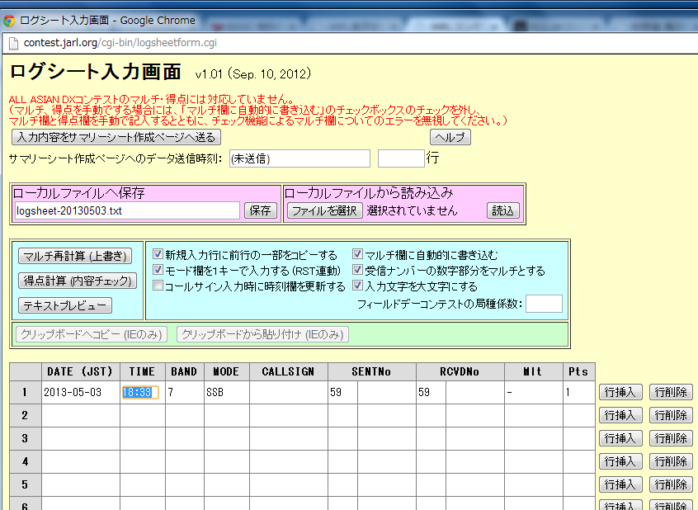Click 得点計算 (内容チェック) button
698x510 pixels.
click(78, 281)
